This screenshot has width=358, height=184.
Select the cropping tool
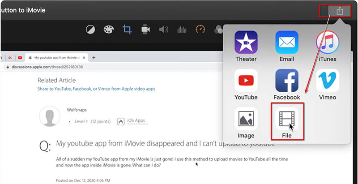click(127, 30)
